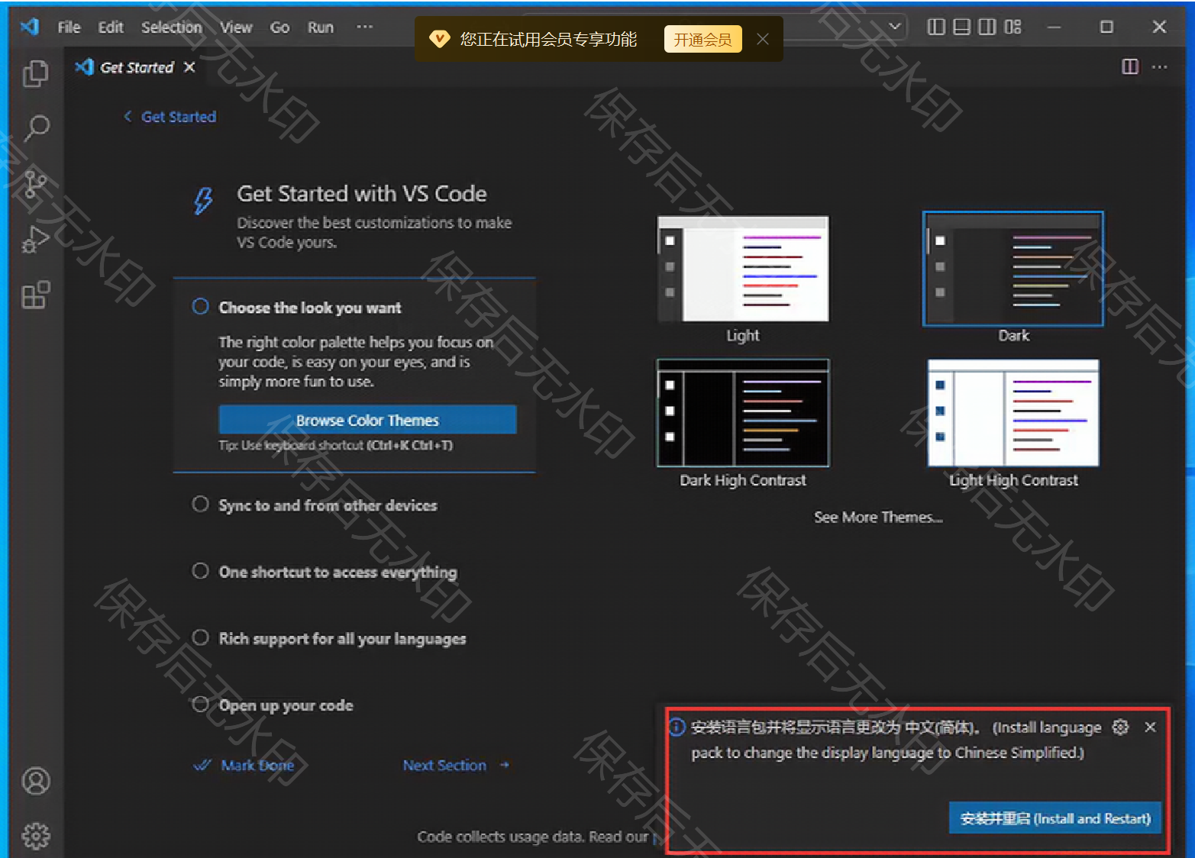The image size is (1195, 858).
Task: Click the 开通会员 button
Action: coord(702,40)
